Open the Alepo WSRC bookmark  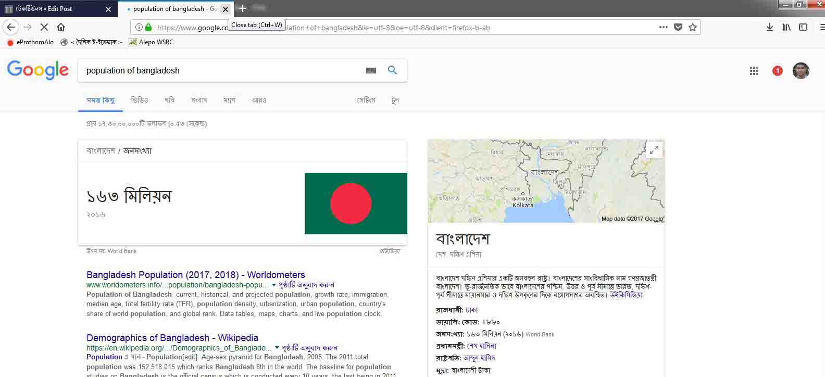[x=151, y=42]
